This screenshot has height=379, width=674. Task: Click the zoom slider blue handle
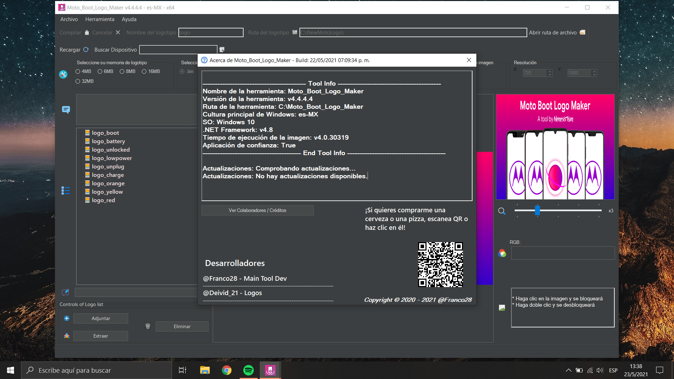point(537,210)
